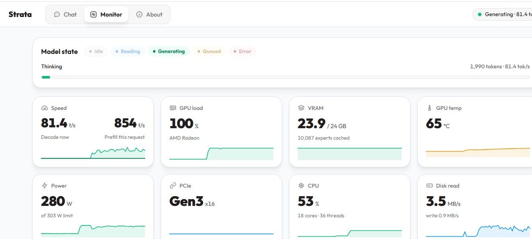The image size is (532, 239).
Task: Click the Power lightning bolt icon
Action: click(45, 186)
